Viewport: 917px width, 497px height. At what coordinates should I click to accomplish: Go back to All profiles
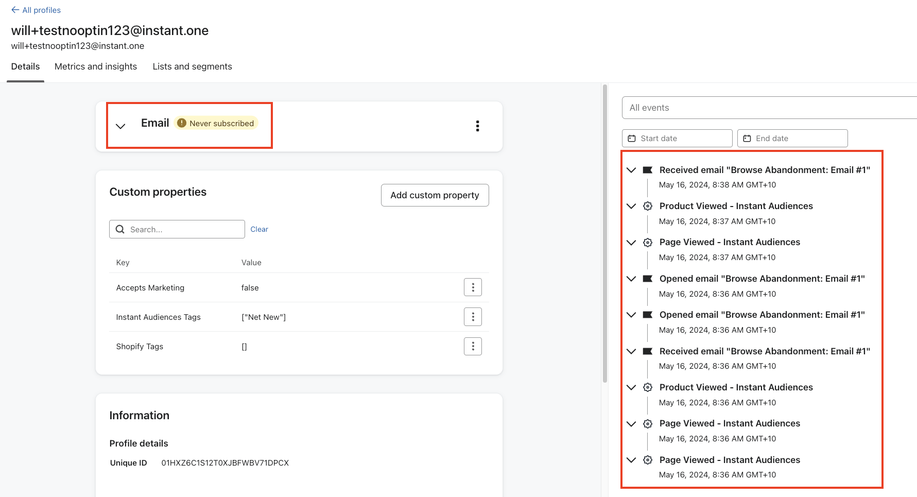pos(36,10)
